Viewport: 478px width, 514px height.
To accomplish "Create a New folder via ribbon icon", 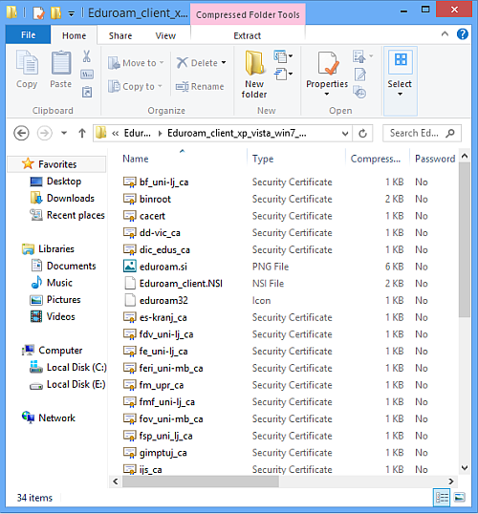I will click(x=254, y=63).
